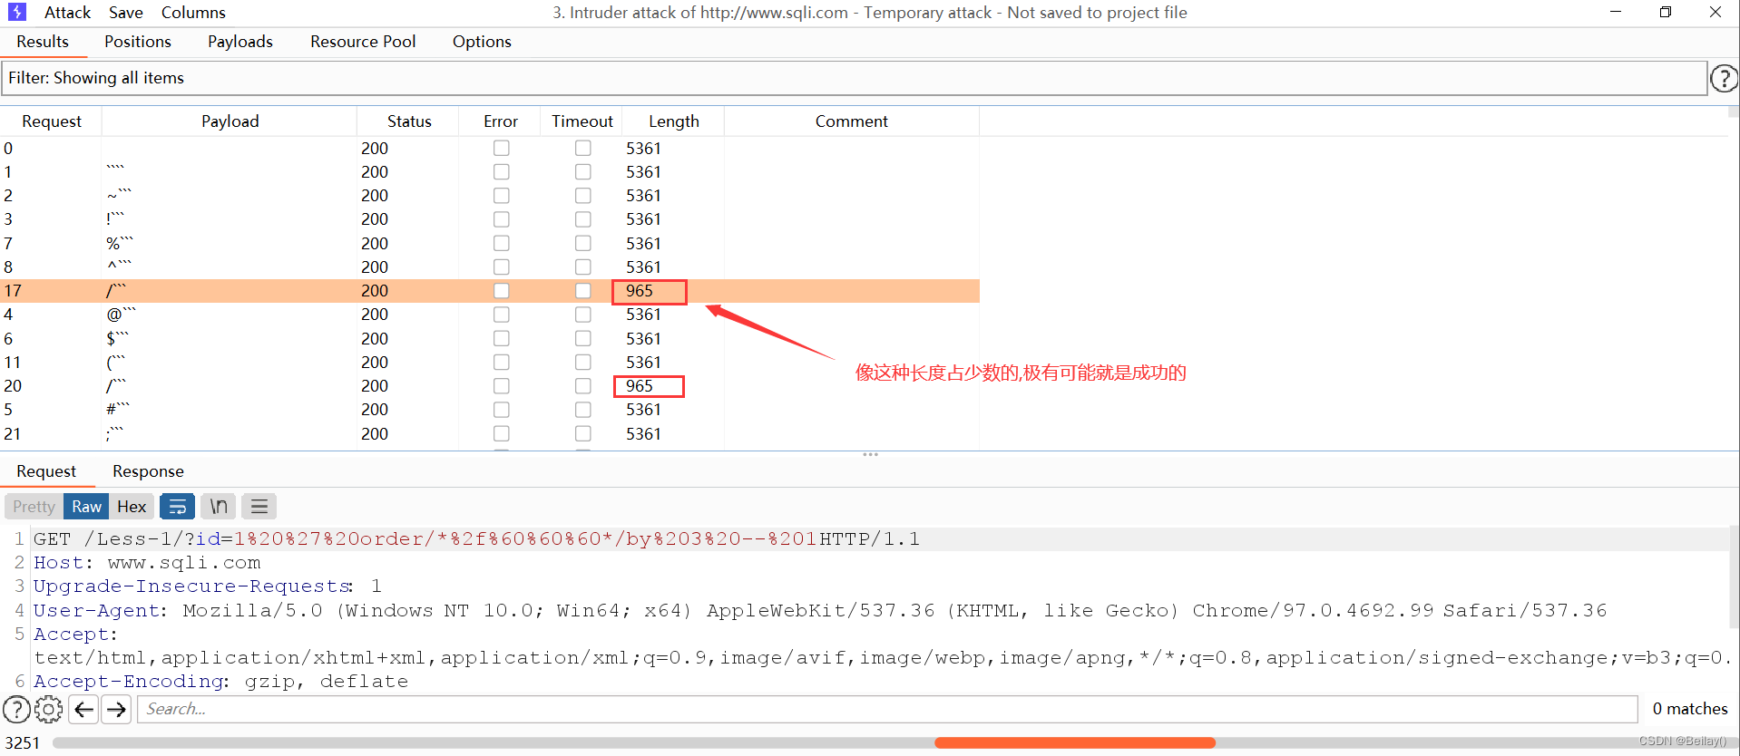Toggle Error checkbox for request 1
1740x756 pixels.
(x=502, y=172)
